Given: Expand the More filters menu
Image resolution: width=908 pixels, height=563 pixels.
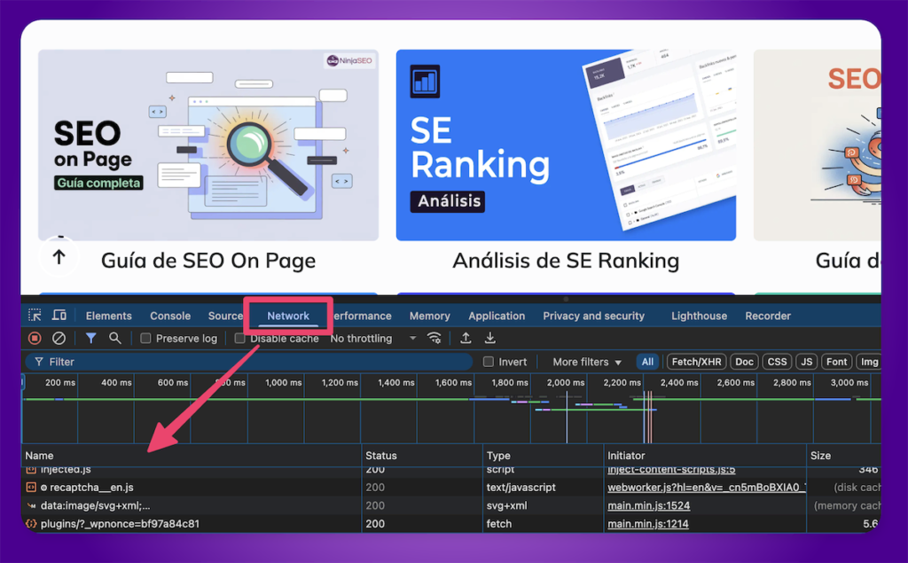Looking at the screenshot, I should point(587,362).
